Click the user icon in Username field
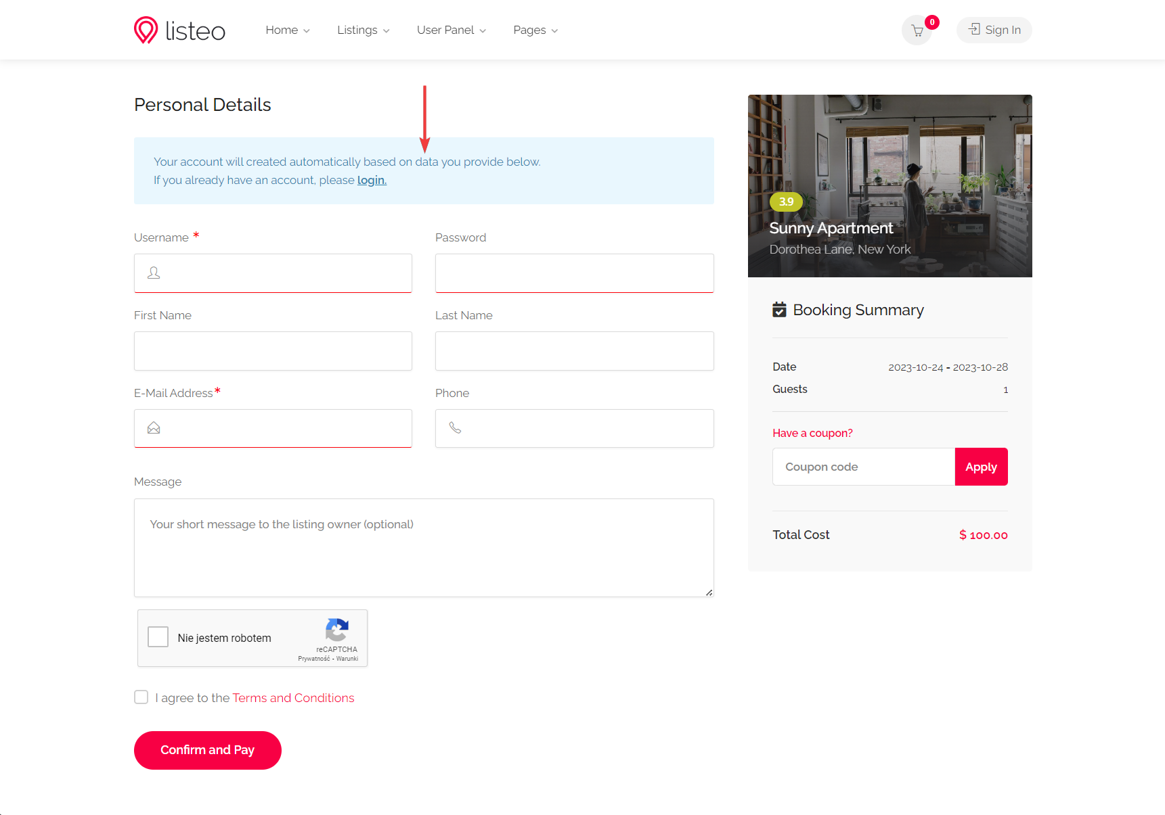 (x=154, y=273)
